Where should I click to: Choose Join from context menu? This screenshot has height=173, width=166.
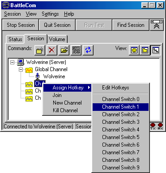click(67, 95)
